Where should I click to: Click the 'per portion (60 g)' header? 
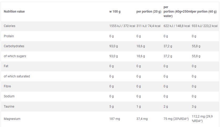pyautogui.click(x=205, y=12)
